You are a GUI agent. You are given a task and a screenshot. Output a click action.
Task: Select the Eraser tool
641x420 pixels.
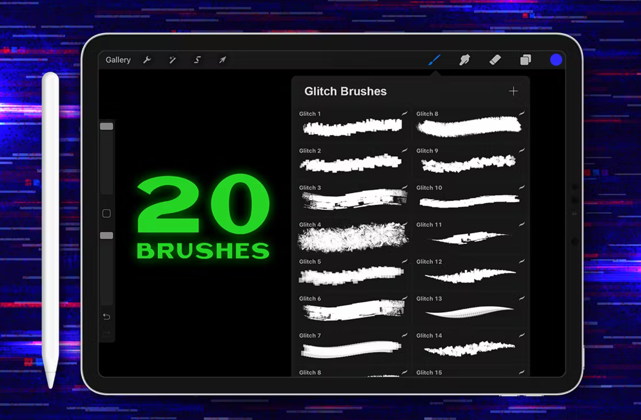[495, 60]
